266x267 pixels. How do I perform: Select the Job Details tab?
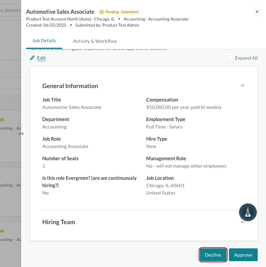(x=44, y=41)
